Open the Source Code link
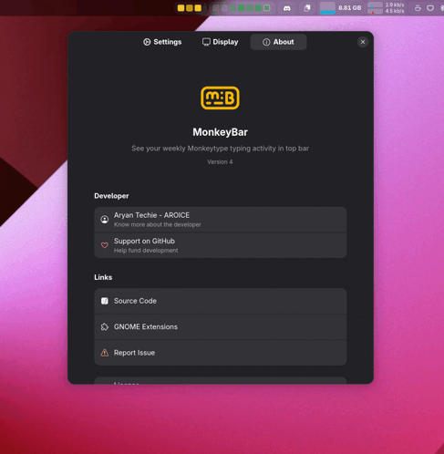 (x=221, y=301)
